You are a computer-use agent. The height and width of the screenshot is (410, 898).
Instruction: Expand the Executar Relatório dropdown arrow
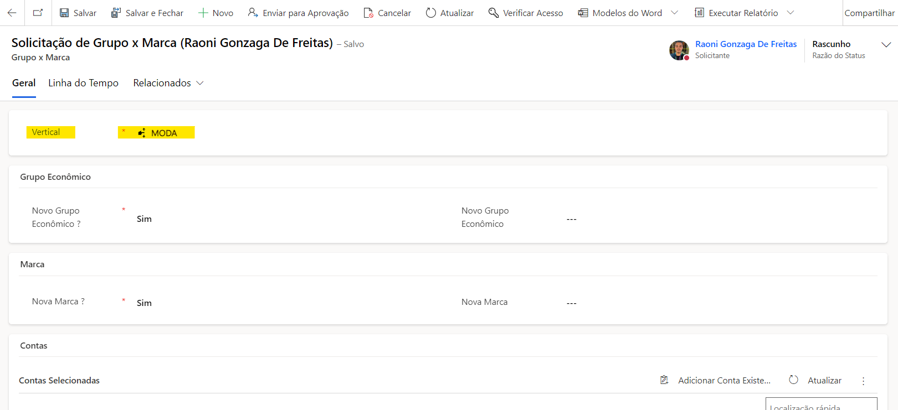[791, 13]
